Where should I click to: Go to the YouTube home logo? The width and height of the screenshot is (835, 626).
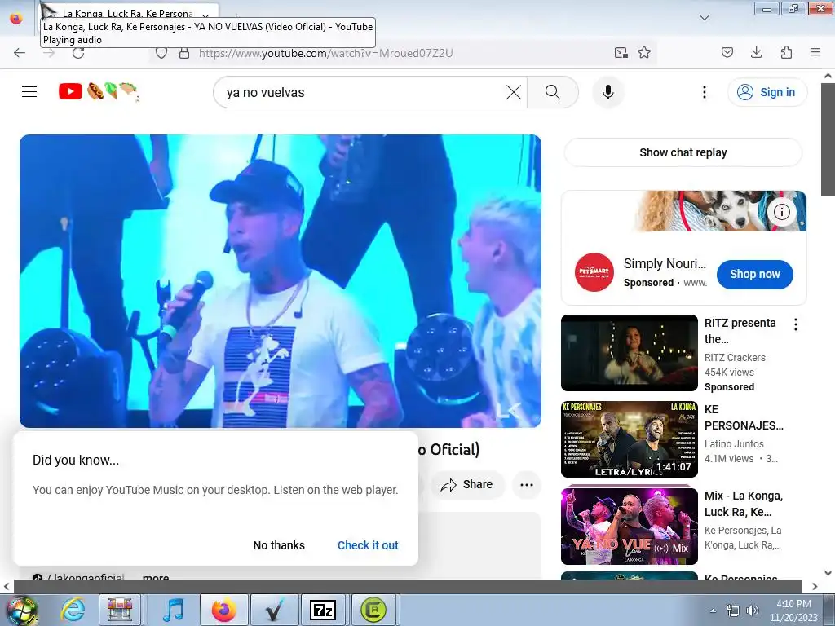(x=98, y=91)
